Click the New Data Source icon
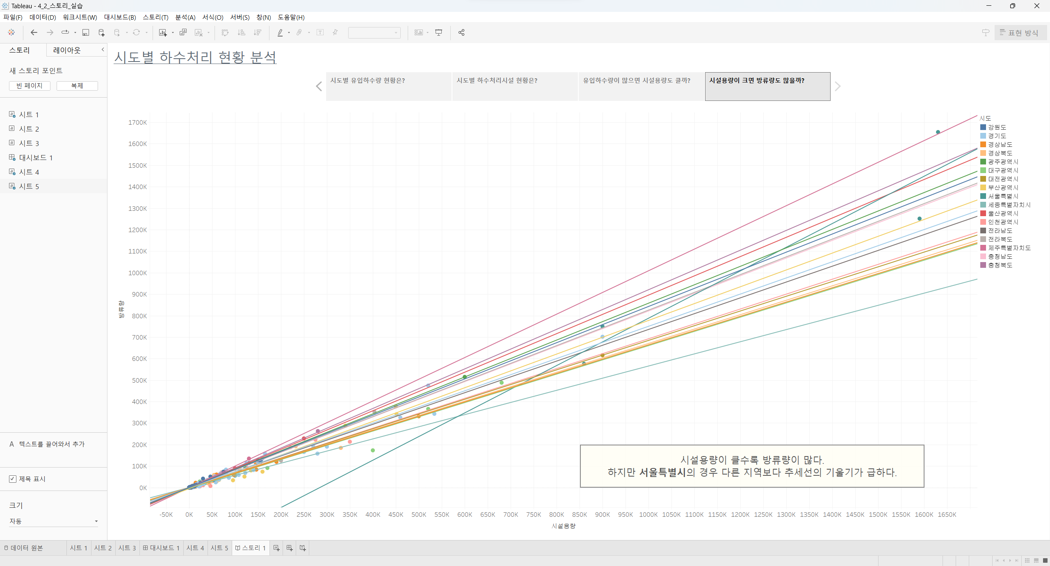 (101, 32)
